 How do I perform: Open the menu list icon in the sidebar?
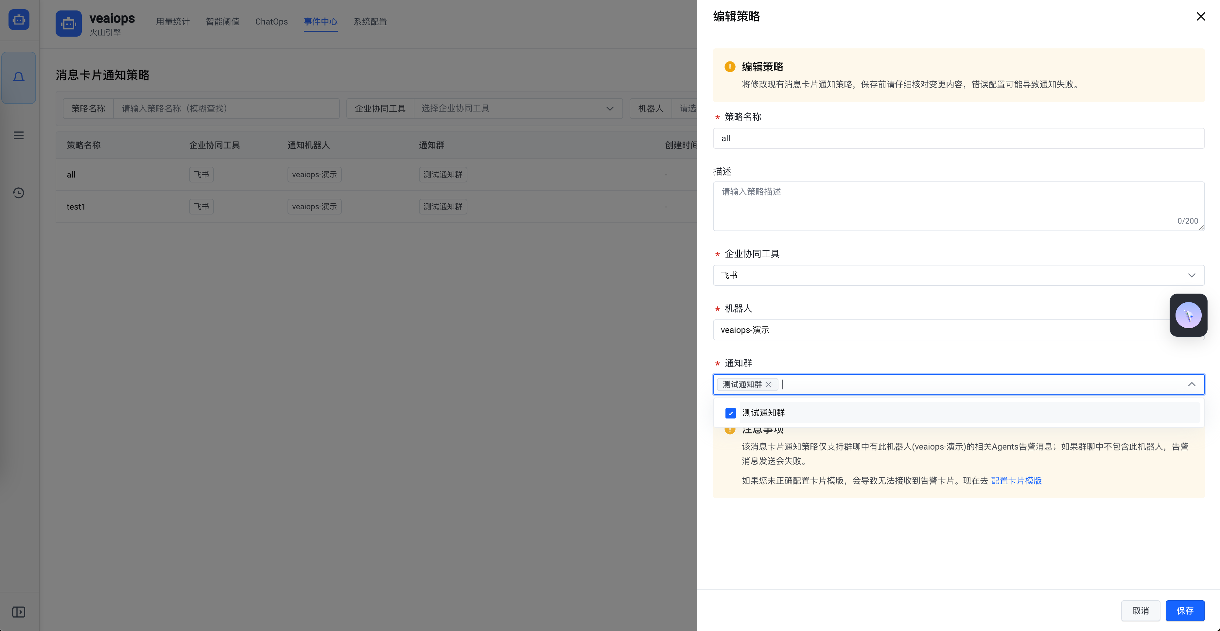[x=18, y=135]
